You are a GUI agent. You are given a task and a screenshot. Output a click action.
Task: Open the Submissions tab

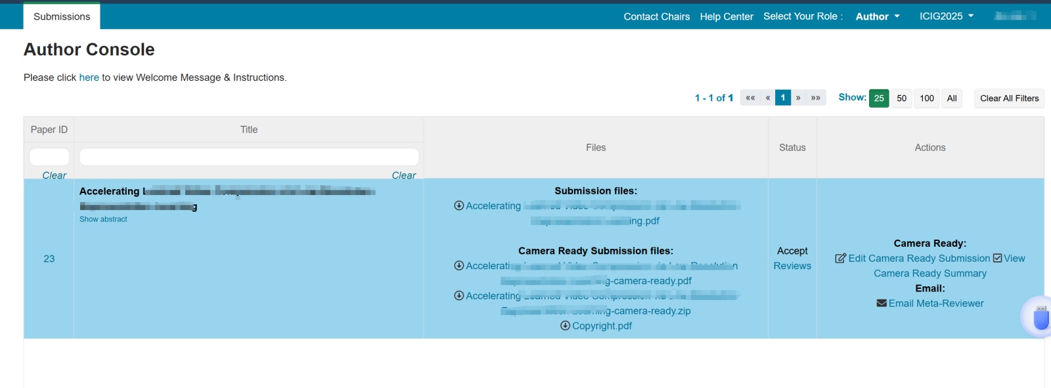(x=62, y=16)
